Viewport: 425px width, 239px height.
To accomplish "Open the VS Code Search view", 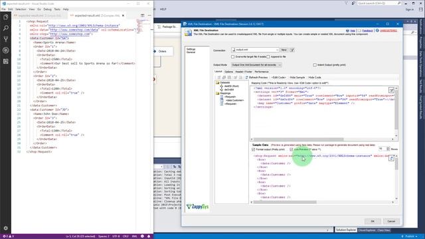I will [6, 28].
